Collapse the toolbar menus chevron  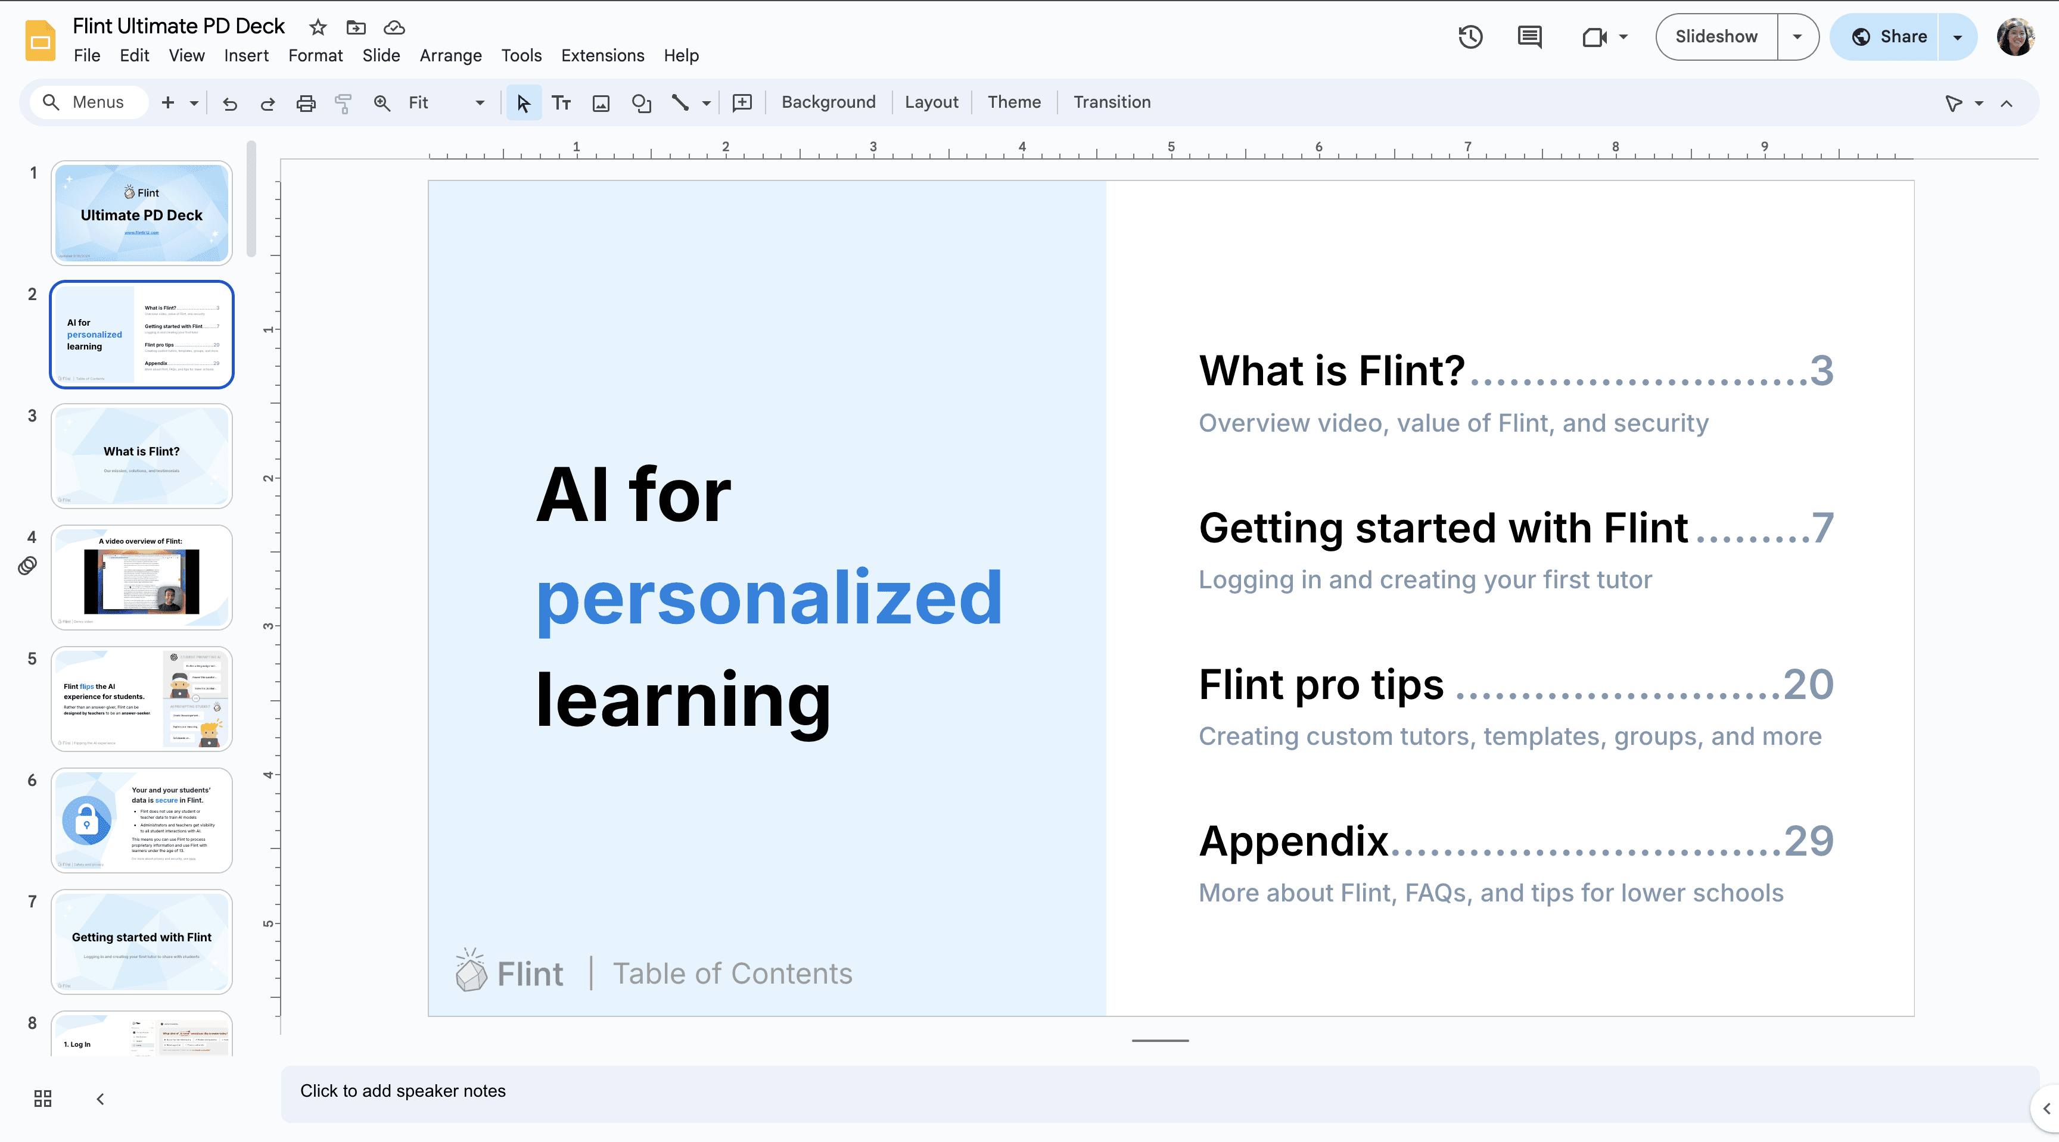coord(2007,103)
